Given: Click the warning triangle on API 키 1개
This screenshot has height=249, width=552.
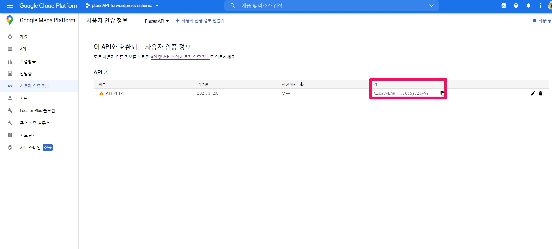Looking at the screenshot, I should [101, 93].
